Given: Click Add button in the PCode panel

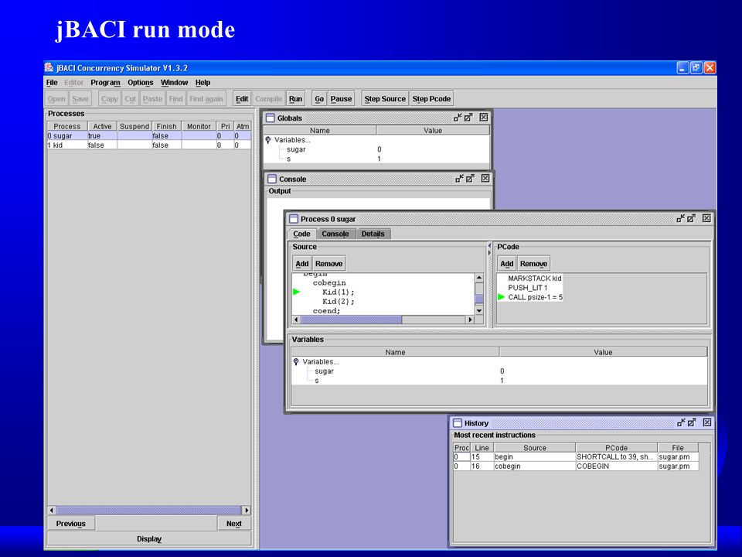Looking at the screenshot, I should pos(507,263).
